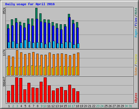Select the day 20 axis label
Image resolution: width=139 pixels, height=109 pixels.
pyautogui.click(x=86, y=106)
